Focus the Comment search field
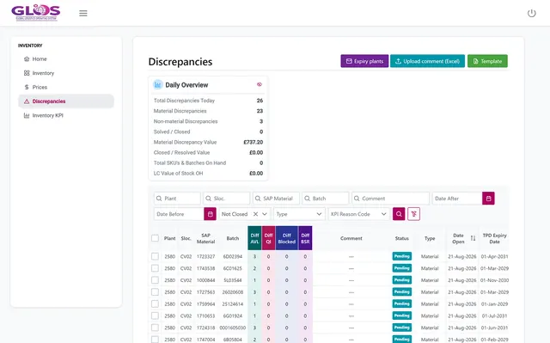550x343 pixels. coord(390,199)
